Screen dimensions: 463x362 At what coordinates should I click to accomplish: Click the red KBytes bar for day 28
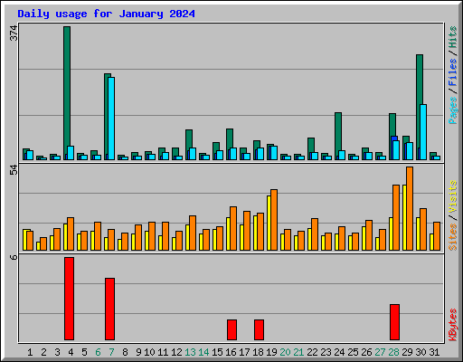[x=394, y=322]
